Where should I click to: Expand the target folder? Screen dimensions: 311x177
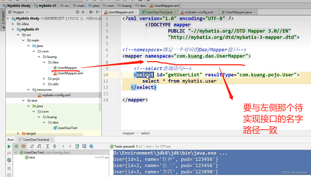point(18,133)
